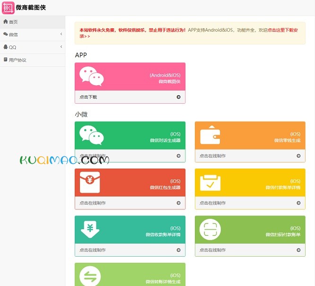Viewport: 315px width, 286px height.
Task: Click the arrow icon under 微信零钱生成
Action: point(298,156)
